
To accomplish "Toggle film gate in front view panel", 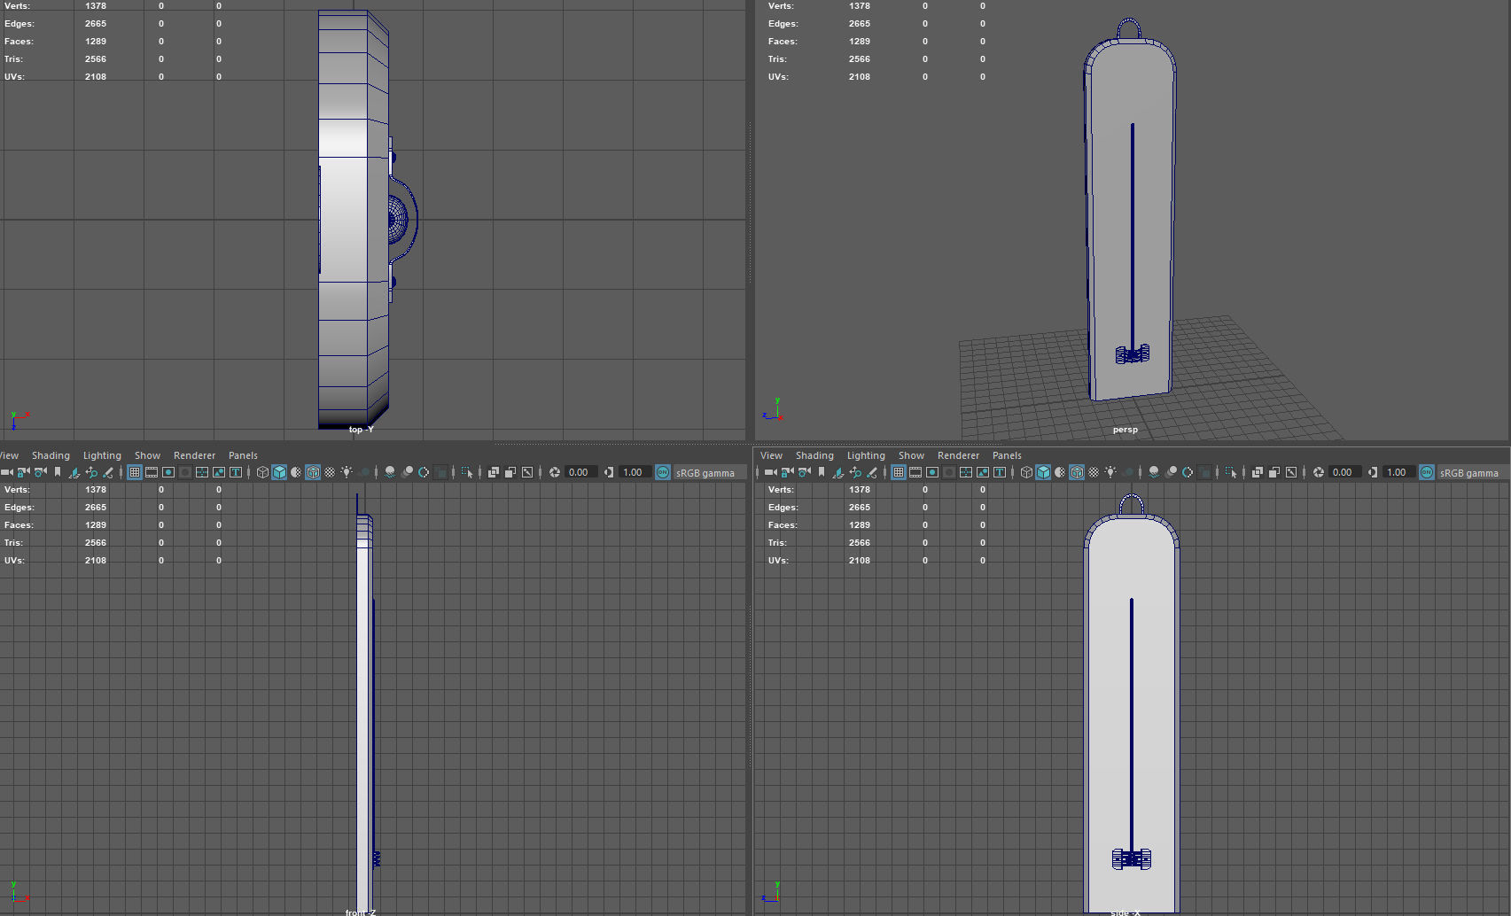I will pos(152,472).
